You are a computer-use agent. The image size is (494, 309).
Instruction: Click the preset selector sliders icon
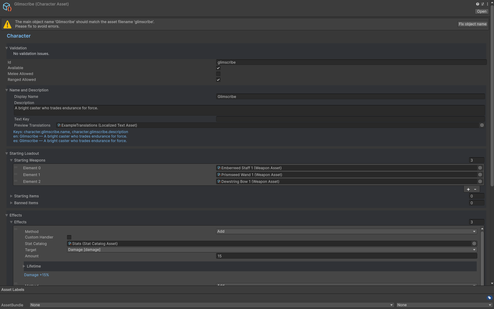pyautogui.click(x=483, y=4)
